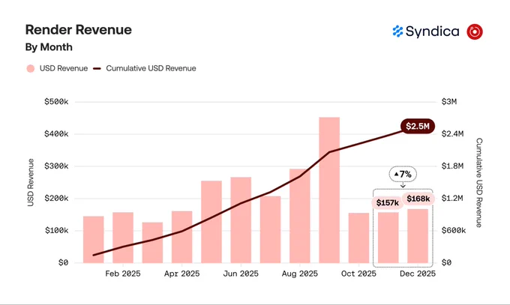Click the Cumulative USD Revenue legend line

click(x=97, y=69)
